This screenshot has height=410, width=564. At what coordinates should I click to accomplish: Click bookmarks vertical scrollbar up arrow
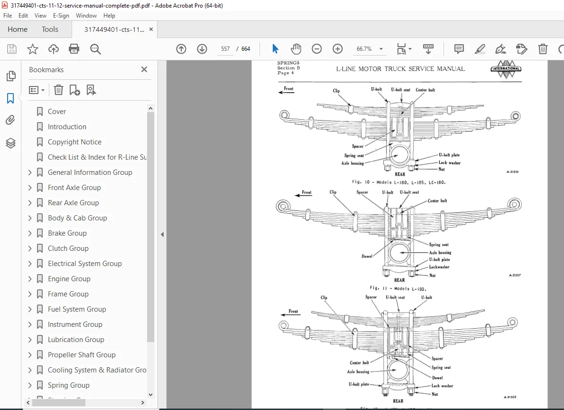(x=151, y=108)
